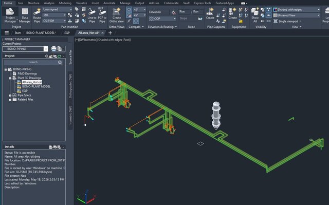Click the print icon in Project Manager

click(53, 49)
